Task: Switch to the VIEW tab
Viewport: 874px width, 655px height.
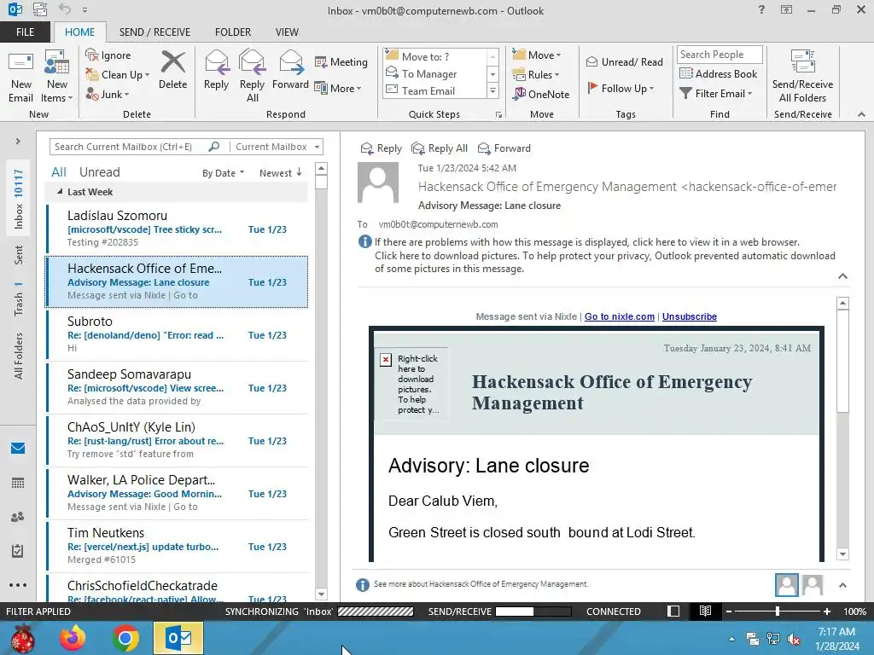Action: tap(287, 32)
